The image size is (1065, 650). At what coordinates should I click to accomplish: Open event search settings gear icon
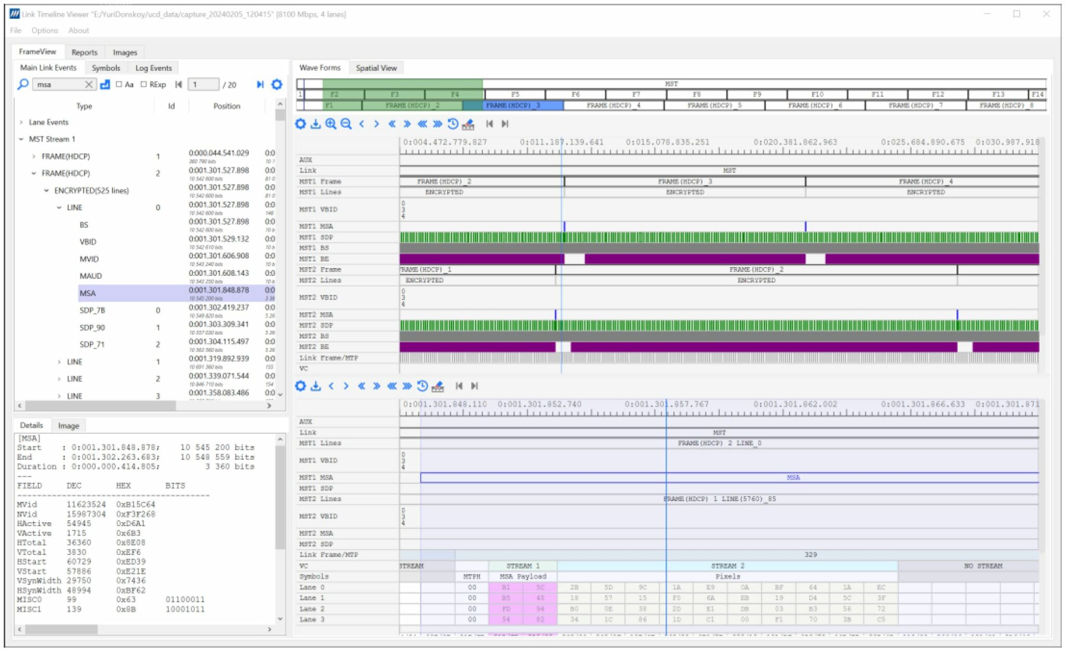click(277, 84)
